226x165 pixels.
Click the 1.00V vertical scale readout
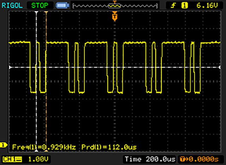pyautogui.click(x=38, y=159)
